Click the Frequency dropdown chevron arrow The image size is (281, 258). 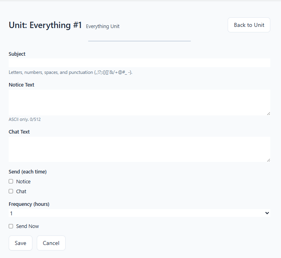[267, 213]
